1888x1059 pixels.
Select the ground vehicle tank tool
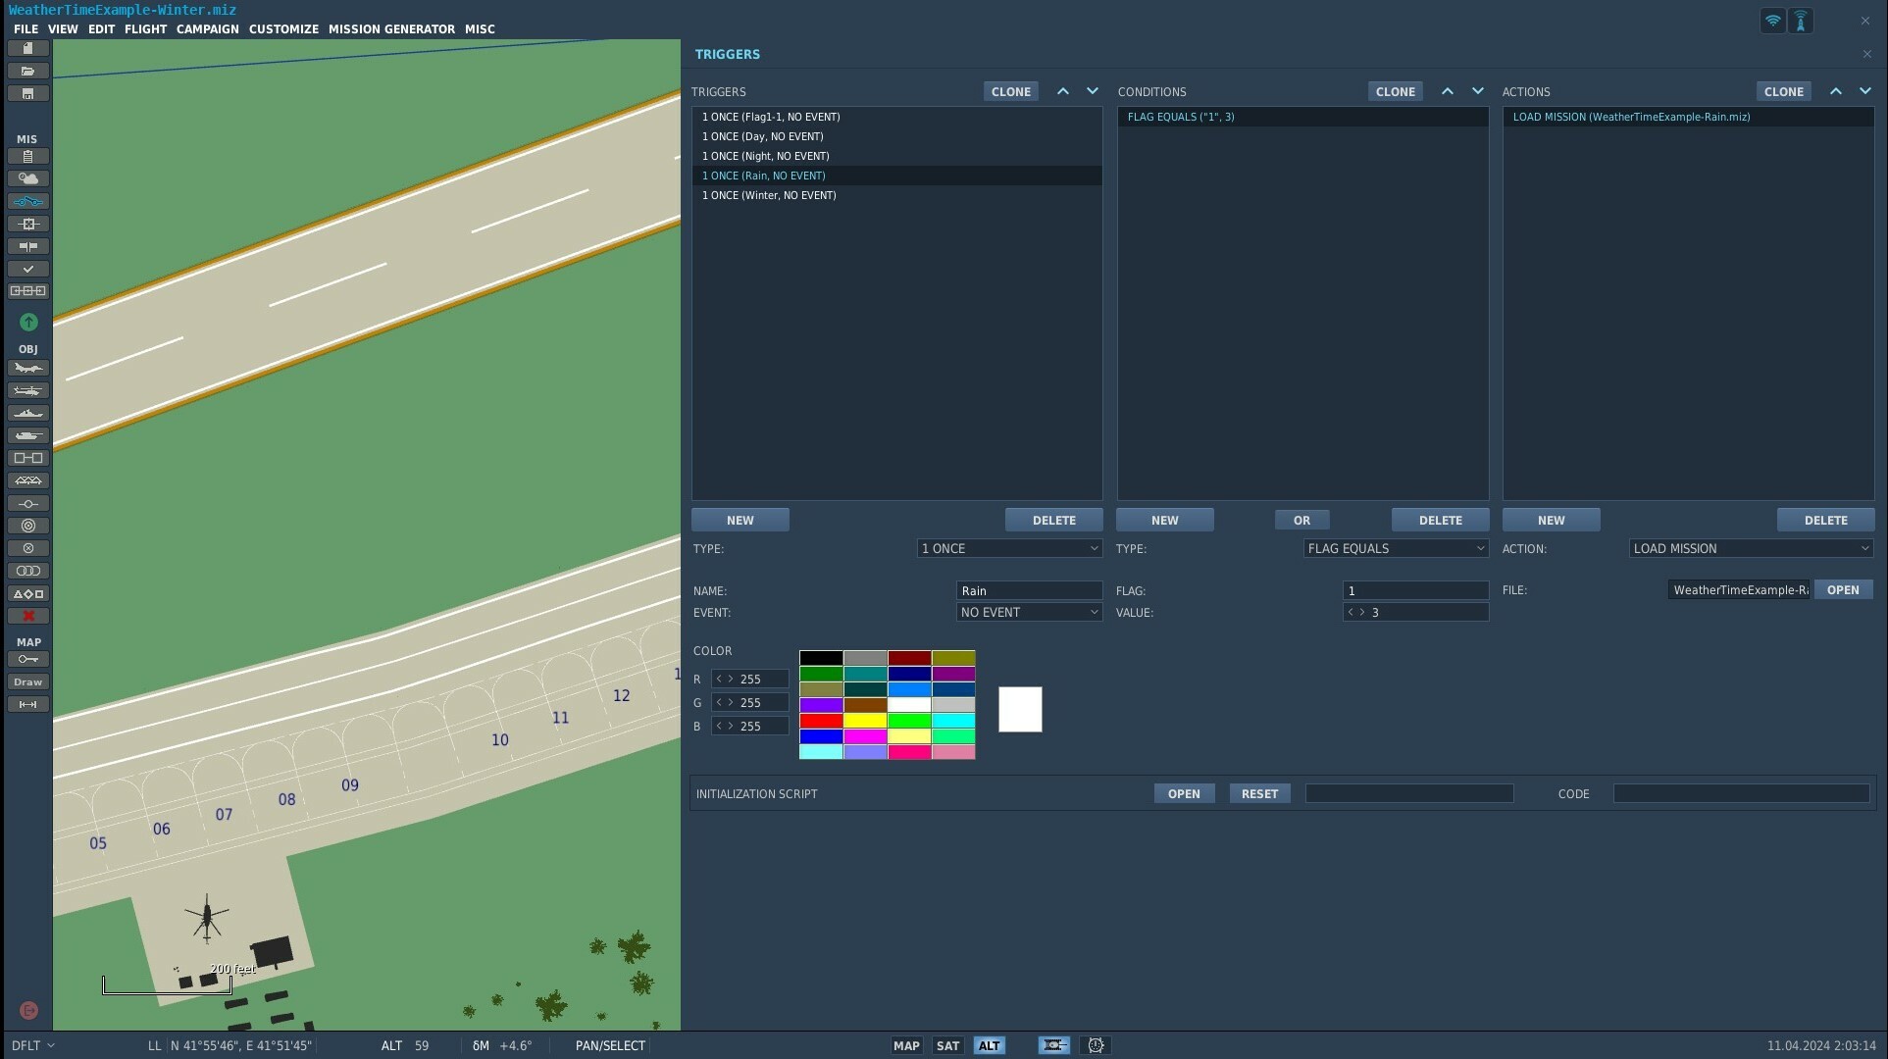pyautogui.click(x=27, y=436)
